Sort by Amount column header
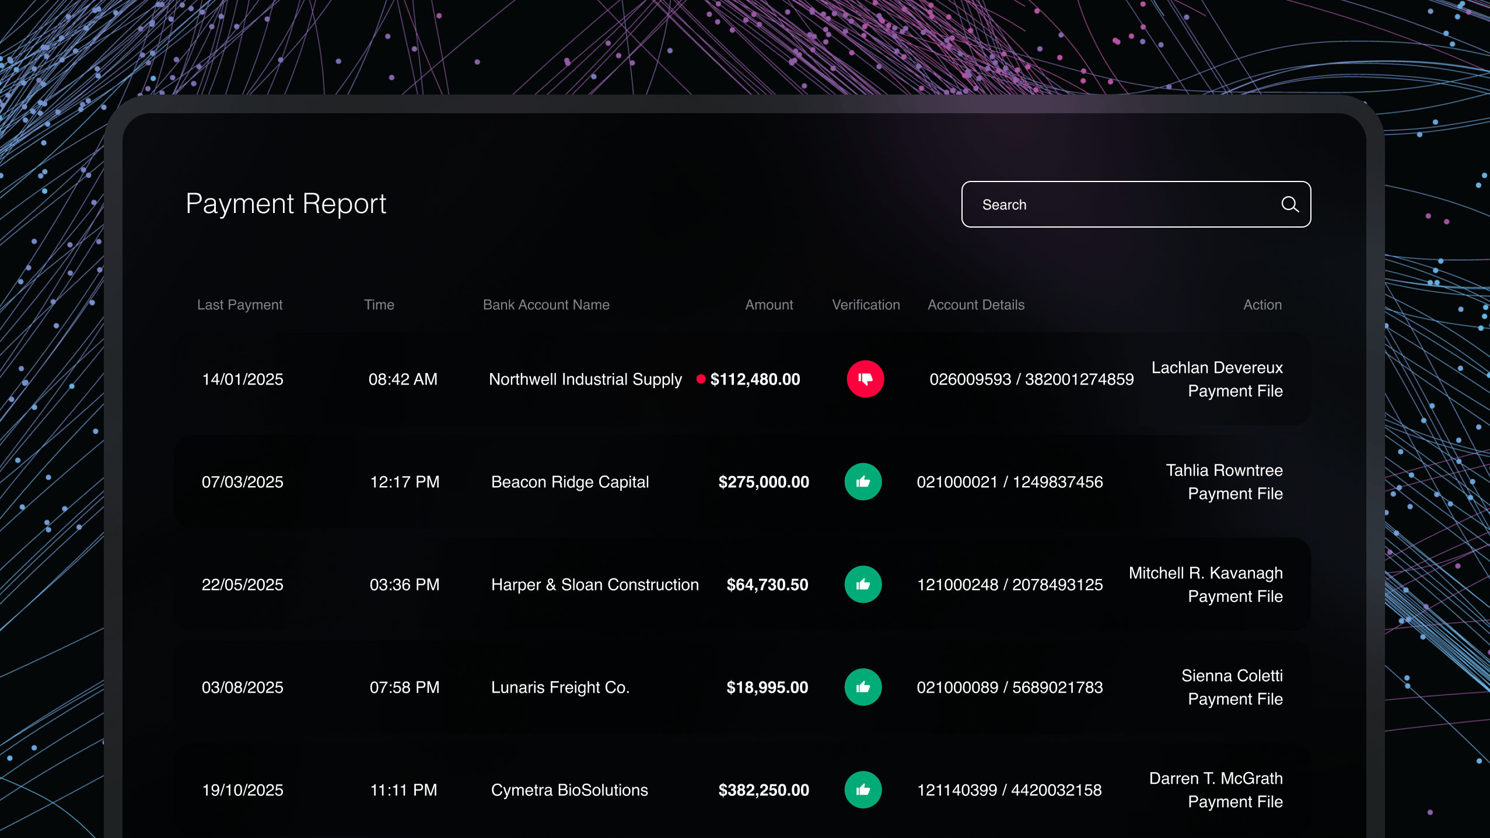Screen dimensions: 1490x838 [769, 305]
